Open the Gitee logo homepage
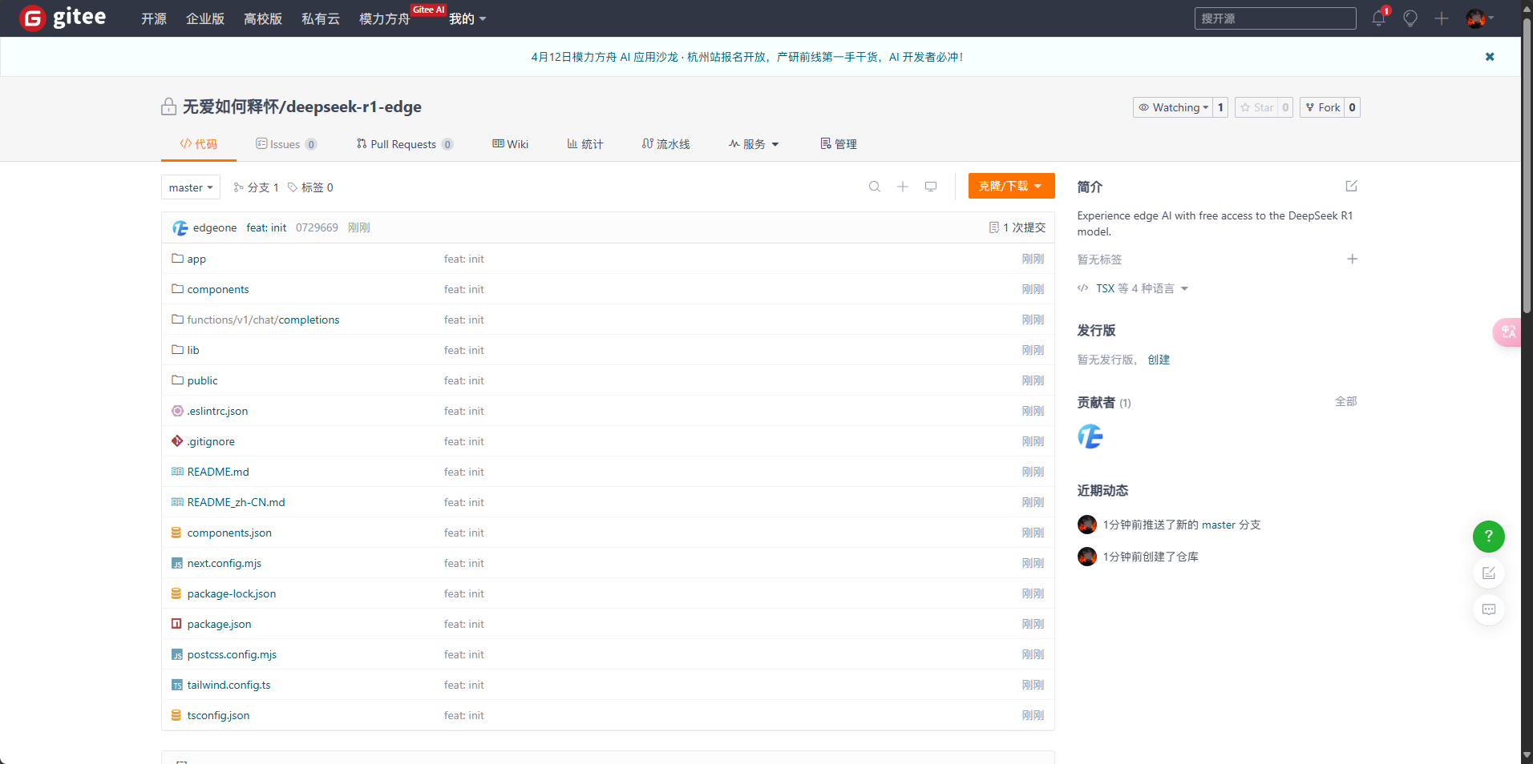This screenshot has width=1533, height=764. pyautogui.click(x=63, y=18)
